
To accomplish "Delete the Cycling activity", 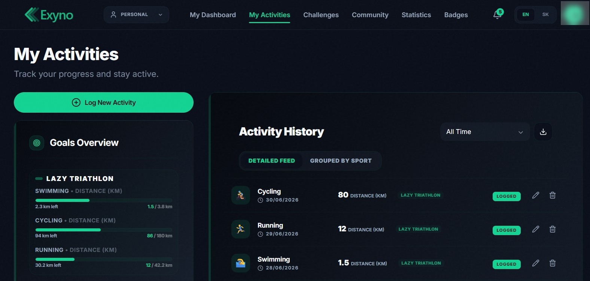I will 552,195.
